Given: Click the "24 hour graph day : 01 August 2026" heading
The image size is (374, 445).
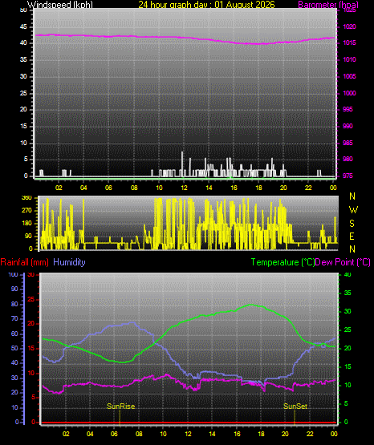Looking at the screenshot, I should point(207,5).
